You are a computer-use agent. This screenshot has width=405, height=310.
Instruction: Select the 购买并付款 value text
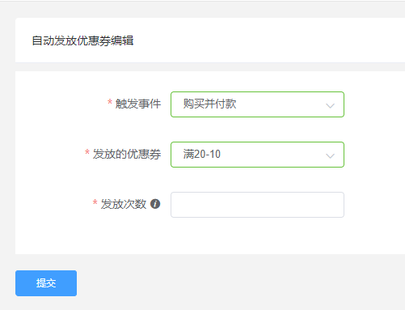[209, 104]
